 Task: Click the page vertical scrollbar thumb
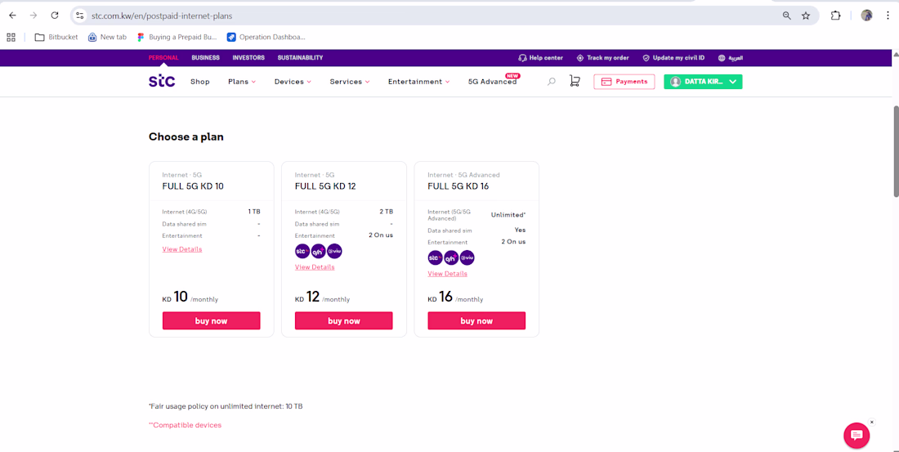click(x=896, y=152)
